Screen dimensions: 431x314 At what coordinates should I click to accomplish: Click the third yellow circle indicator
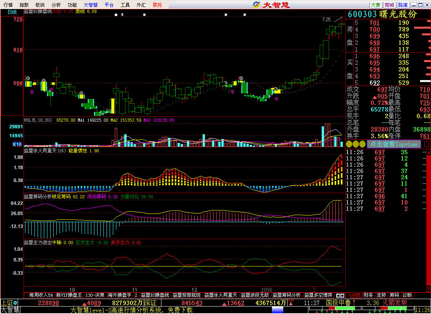coord(362,144)
